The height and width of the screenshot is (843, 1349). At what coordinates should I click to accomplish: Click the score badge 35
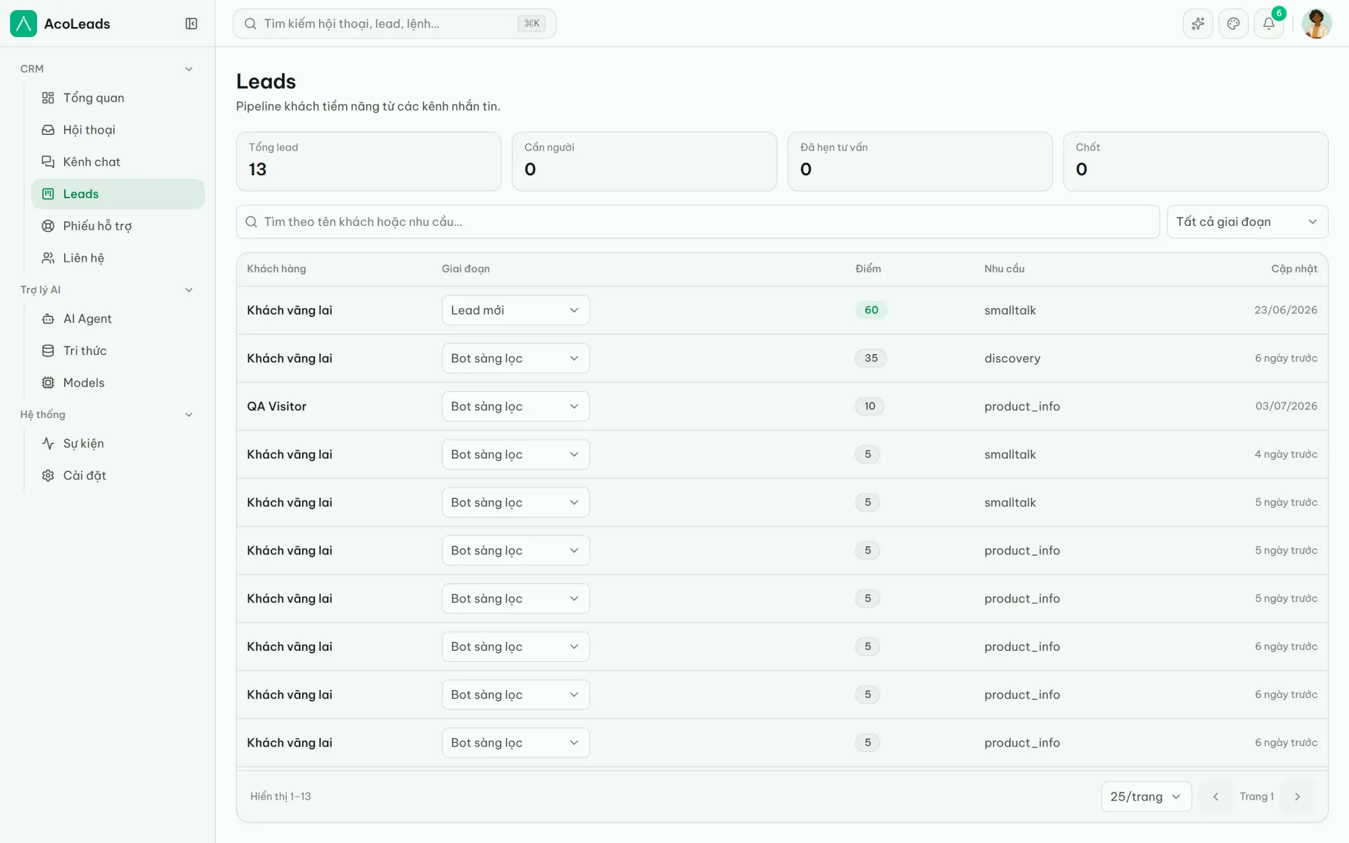(871, 358)
